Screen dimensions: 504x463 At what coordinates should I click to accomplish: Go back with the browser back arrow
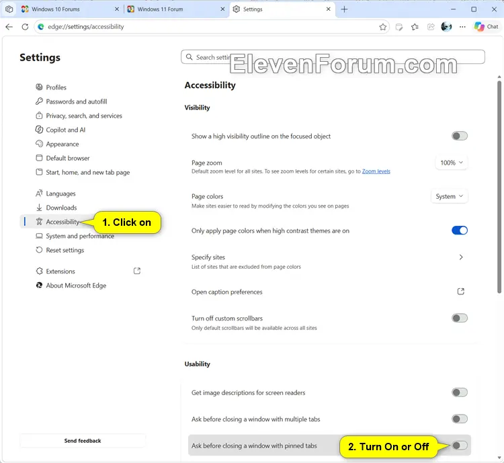(x=9, y=27)
